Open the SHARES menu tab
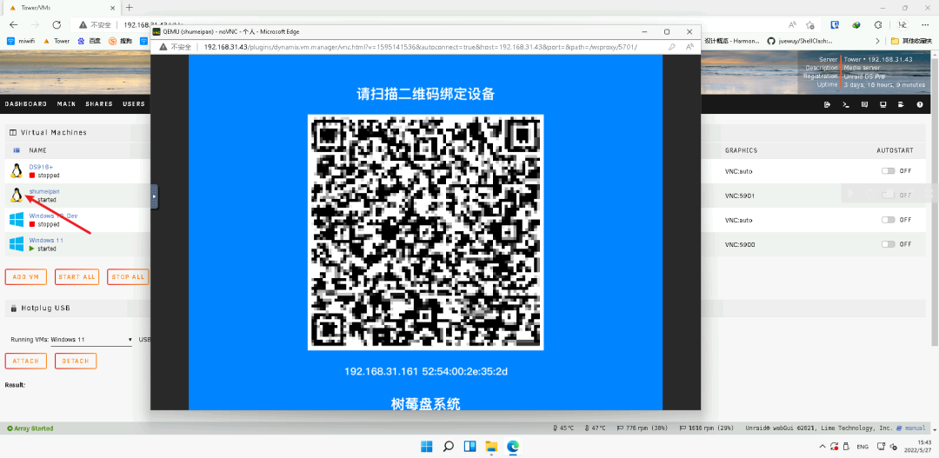 (99, 104)
